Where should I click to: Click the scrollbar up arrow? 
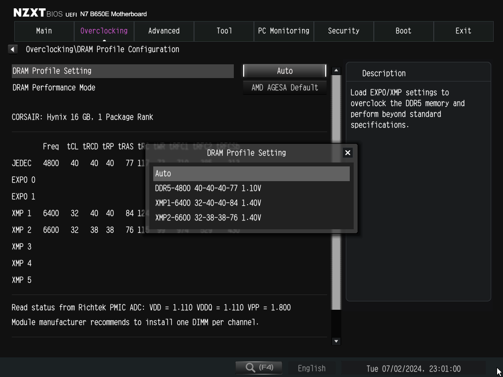pos(336,71)
